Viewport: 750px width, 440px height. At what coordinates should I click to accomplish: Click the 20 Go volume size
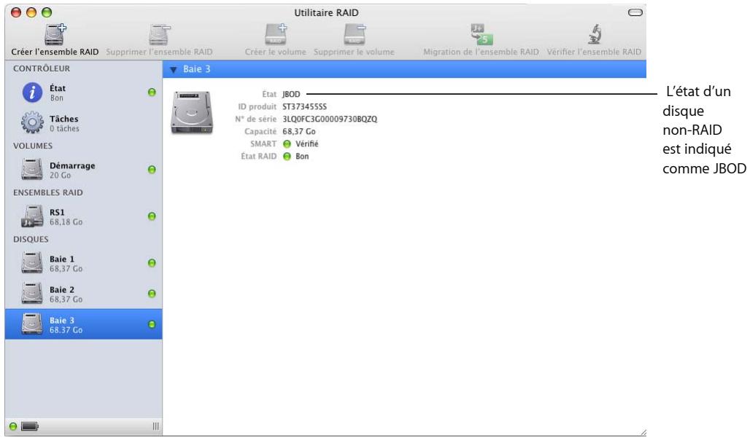coord(61,176)
